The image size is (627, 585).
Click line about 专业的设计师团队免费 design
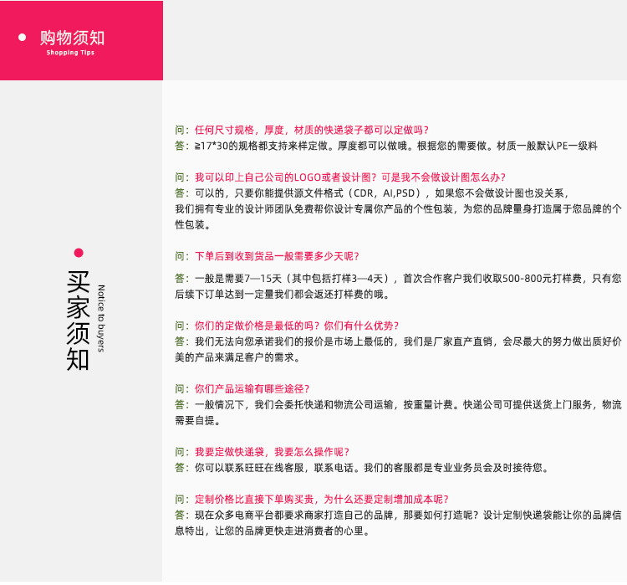(x=398, y=209)
